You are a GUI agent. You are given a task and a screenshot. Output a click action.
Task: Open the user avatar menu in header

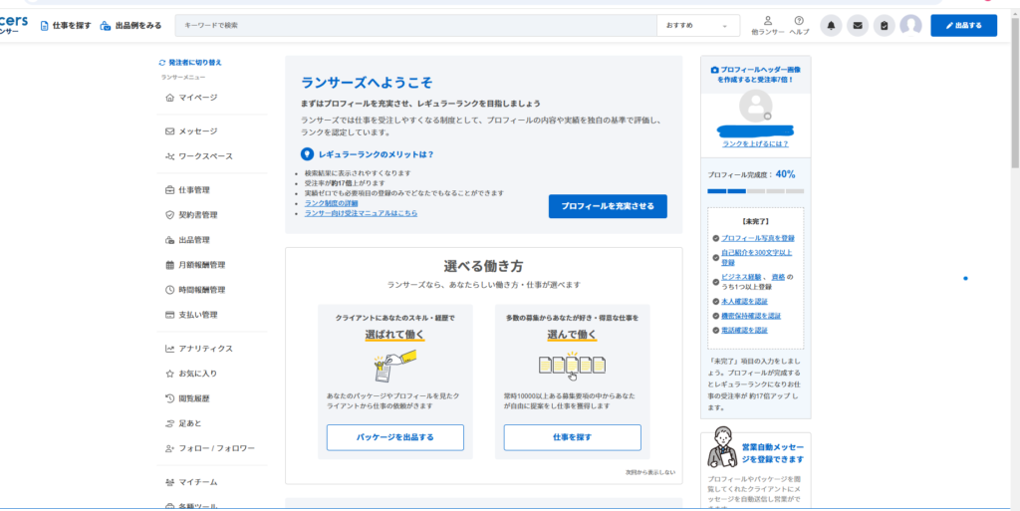coord(910,25)
